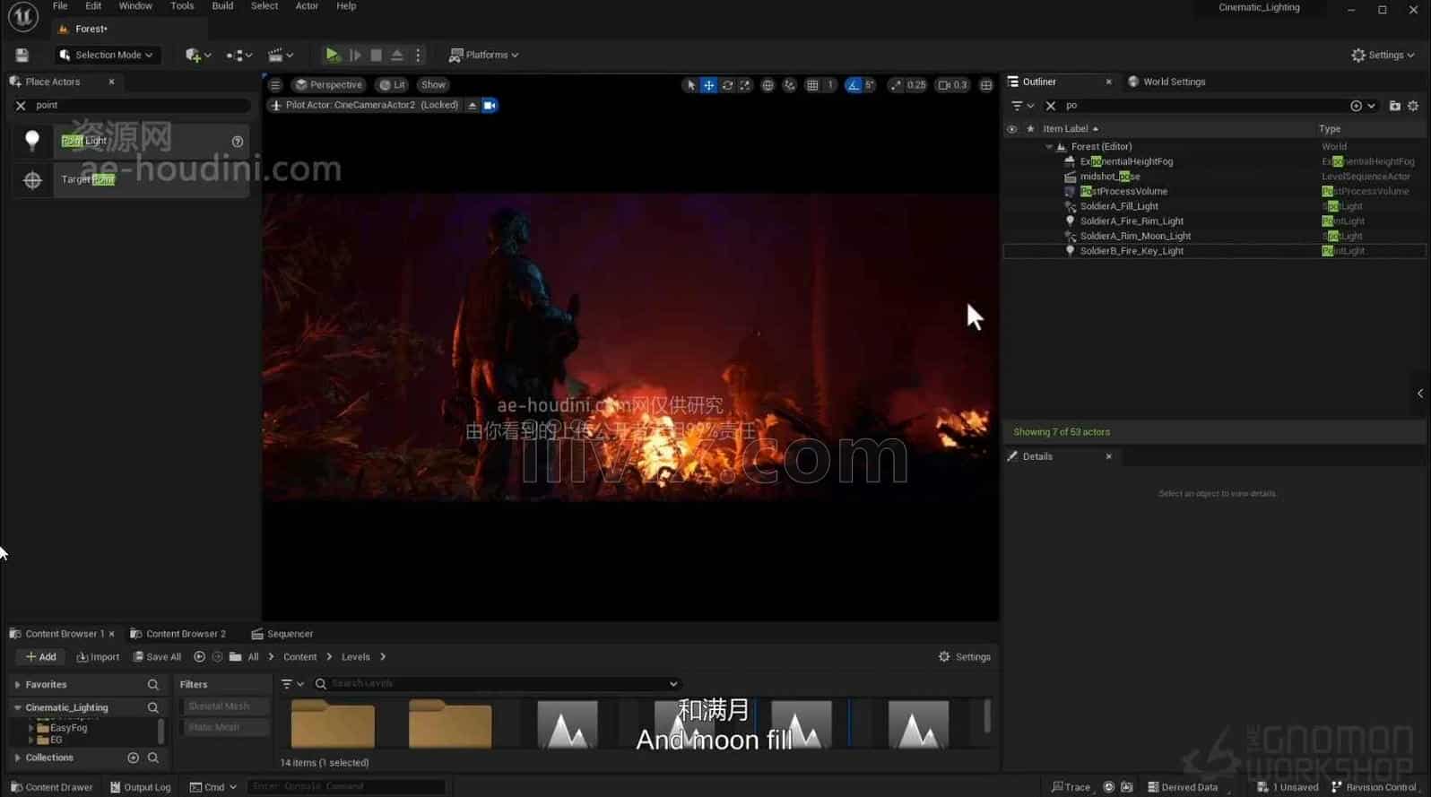Click the eject button in the play toolbar
The height and width of the screenshot is (797, 1431).
pos(397,55)
